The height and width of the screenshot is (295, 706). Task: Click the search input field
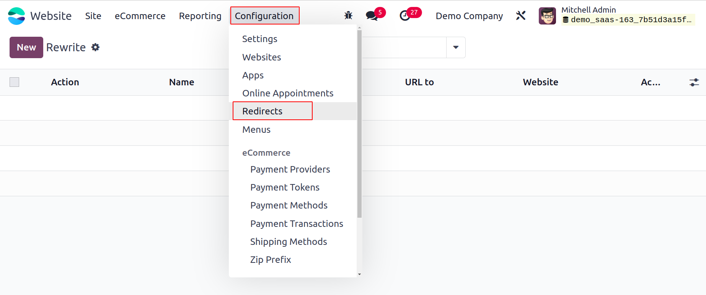click(404, 47)
